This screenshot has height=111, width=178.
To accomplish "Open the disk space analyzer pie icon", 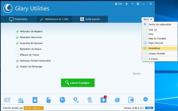I will [62, 100].
